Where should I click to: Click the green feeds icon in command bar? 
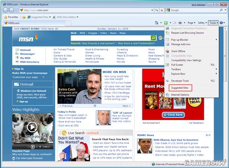pyautogui.click(x=166, y=23)
